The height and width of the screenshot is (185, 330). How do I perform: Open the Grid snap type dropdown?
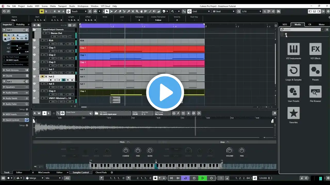(201, 11)
